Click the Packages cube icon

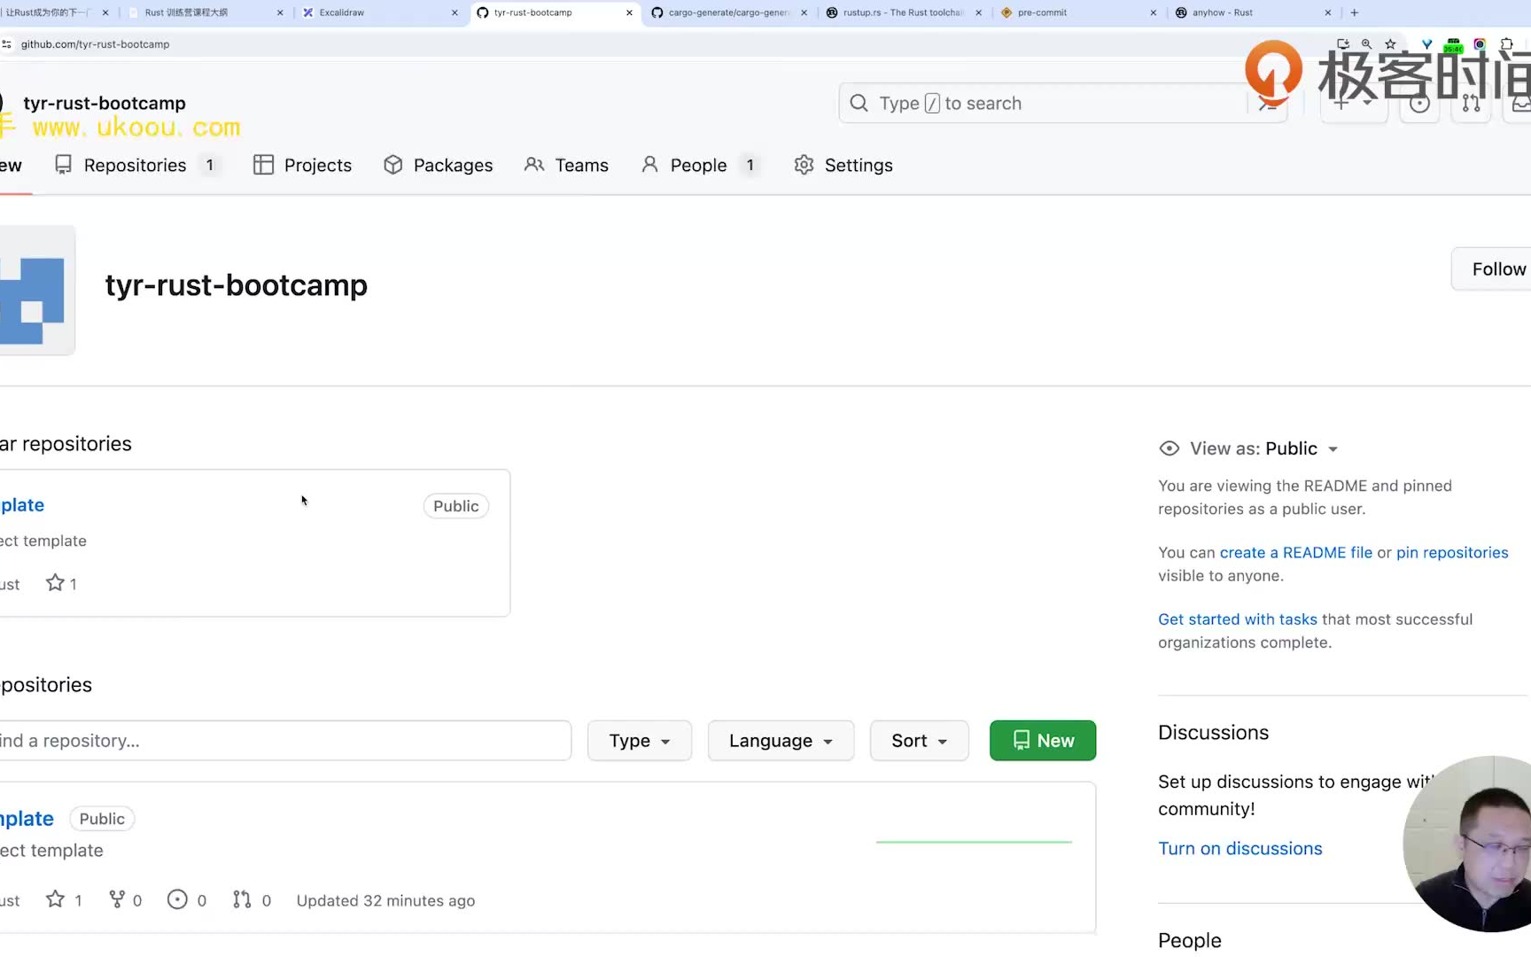click(x=393, y=165)
